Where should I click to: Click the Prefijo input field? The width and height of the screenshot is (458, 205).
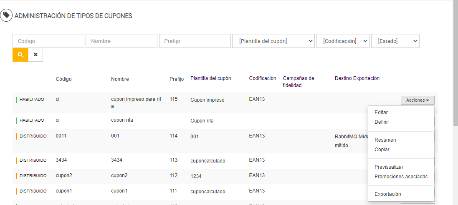(195, 41)
